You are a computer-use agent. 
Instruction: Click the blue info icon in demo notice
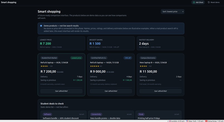[41, 26]
